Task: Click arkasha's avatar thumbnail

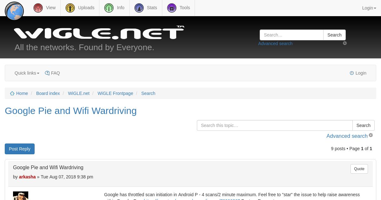Action: point(21,196)
